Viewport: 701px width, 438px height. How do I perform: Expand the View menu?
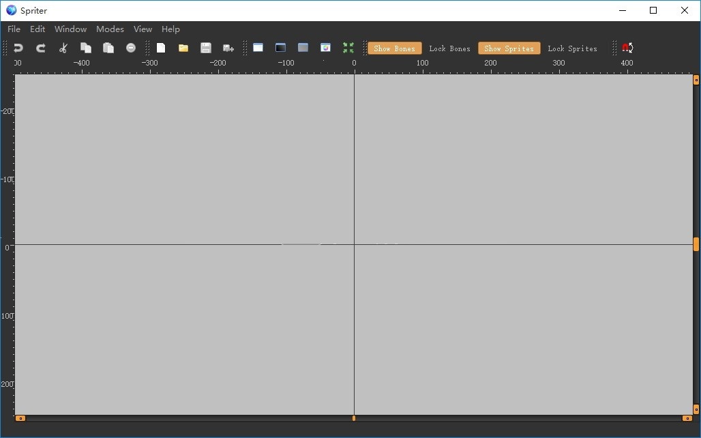click(143, 29)
